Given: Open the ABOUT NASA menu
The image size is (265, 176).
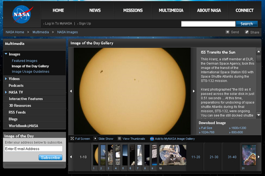Looking at the screenshot, I should 209,11.
